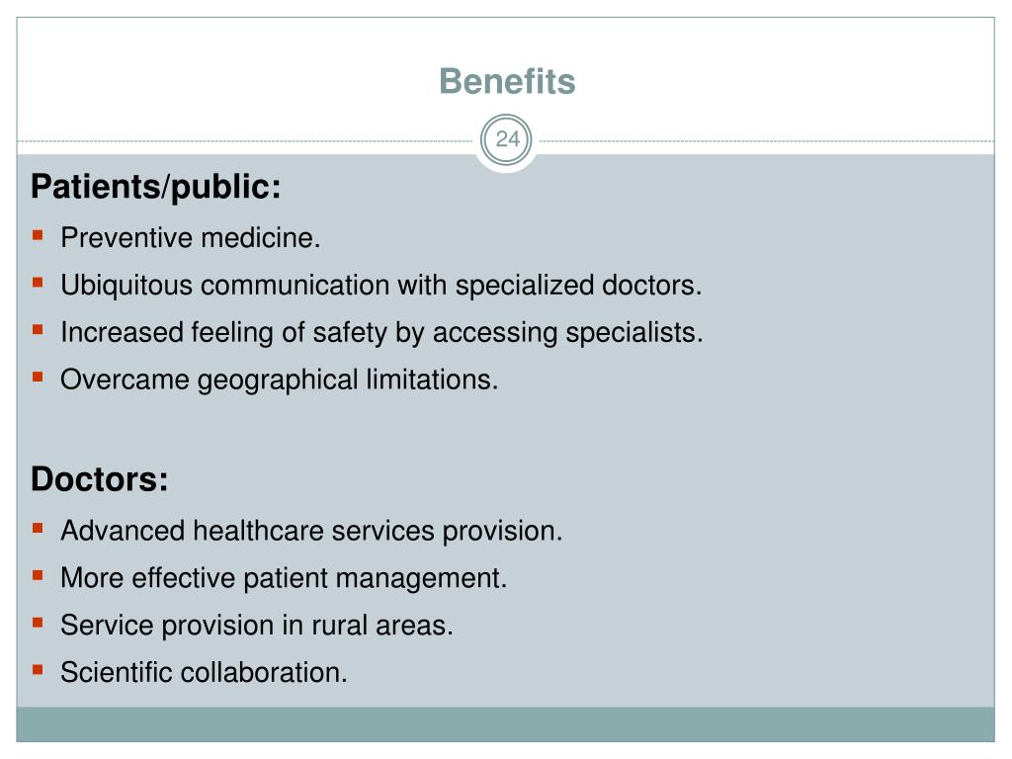Click the bullet next to Preventive medicine

[39, 235]
